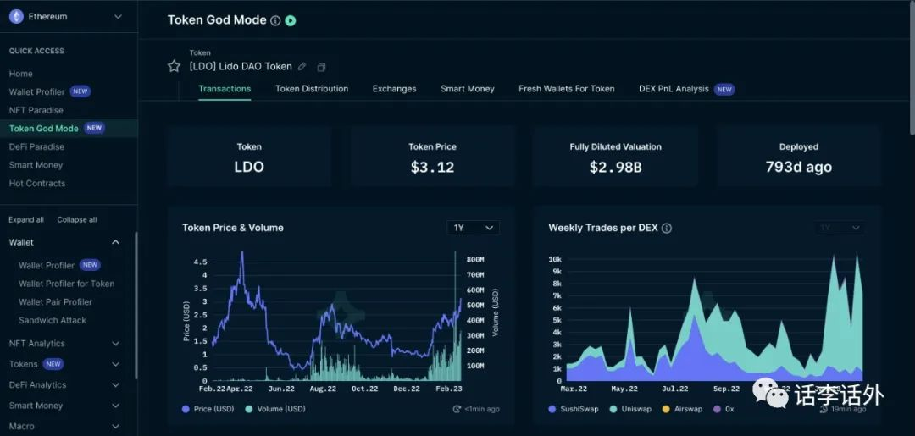Open the 1Y range dropdown on Token Price & Volume
The width and height of the screenshot is (915, 436).
(x=474, y=228)
